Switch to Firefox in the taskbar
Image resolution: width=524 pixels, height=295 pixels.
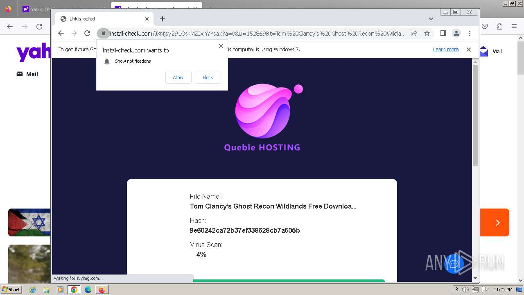pyautogui.click(x=102, y=290)
